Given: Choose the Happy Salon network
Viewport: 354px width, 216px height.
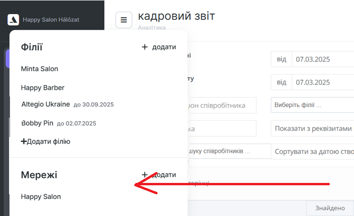Looking at the screenshot, I should [x=41, y=197].
